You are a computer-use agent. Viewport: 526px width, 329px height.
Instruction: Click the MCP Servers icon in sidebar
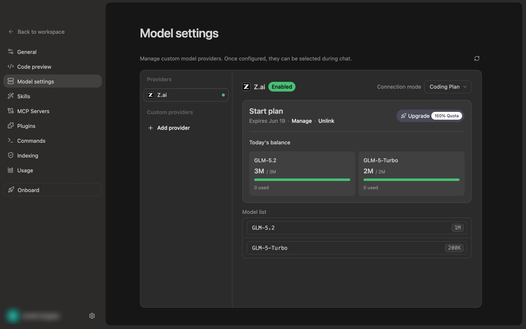[x=11, y=111]
